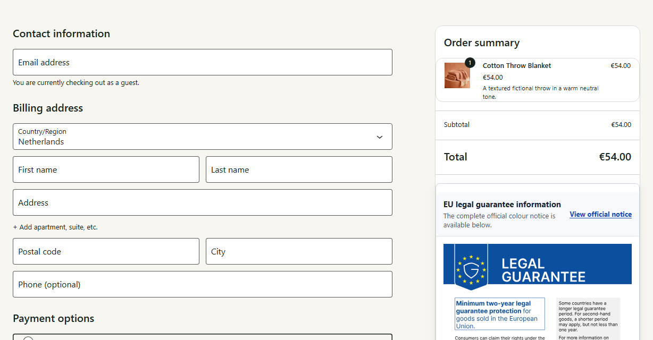The height and width of the screenshot is (340, 653).
Task: Click the Cotton Throw Blanket product name
Action: (x=517, y=66)
